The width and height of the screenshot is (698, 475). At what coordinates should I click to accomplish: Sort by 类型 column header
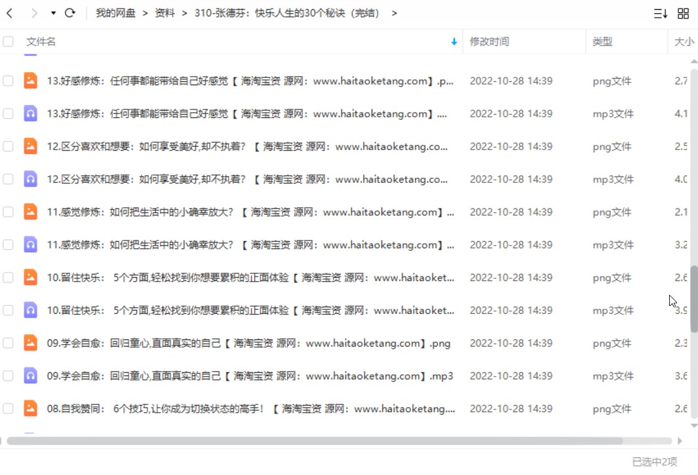coord(602,41)
